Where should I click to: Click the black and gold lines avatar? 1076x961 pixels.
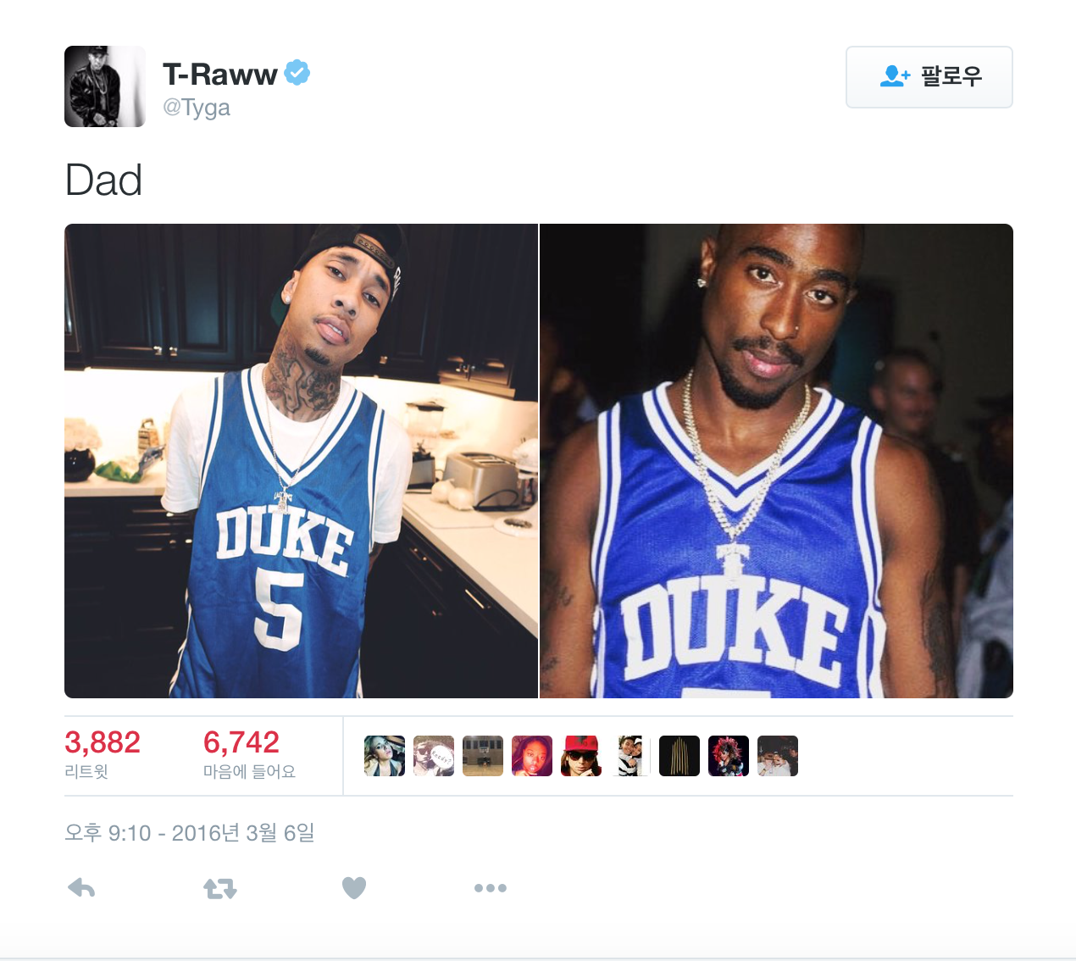(x=679, y=756)
